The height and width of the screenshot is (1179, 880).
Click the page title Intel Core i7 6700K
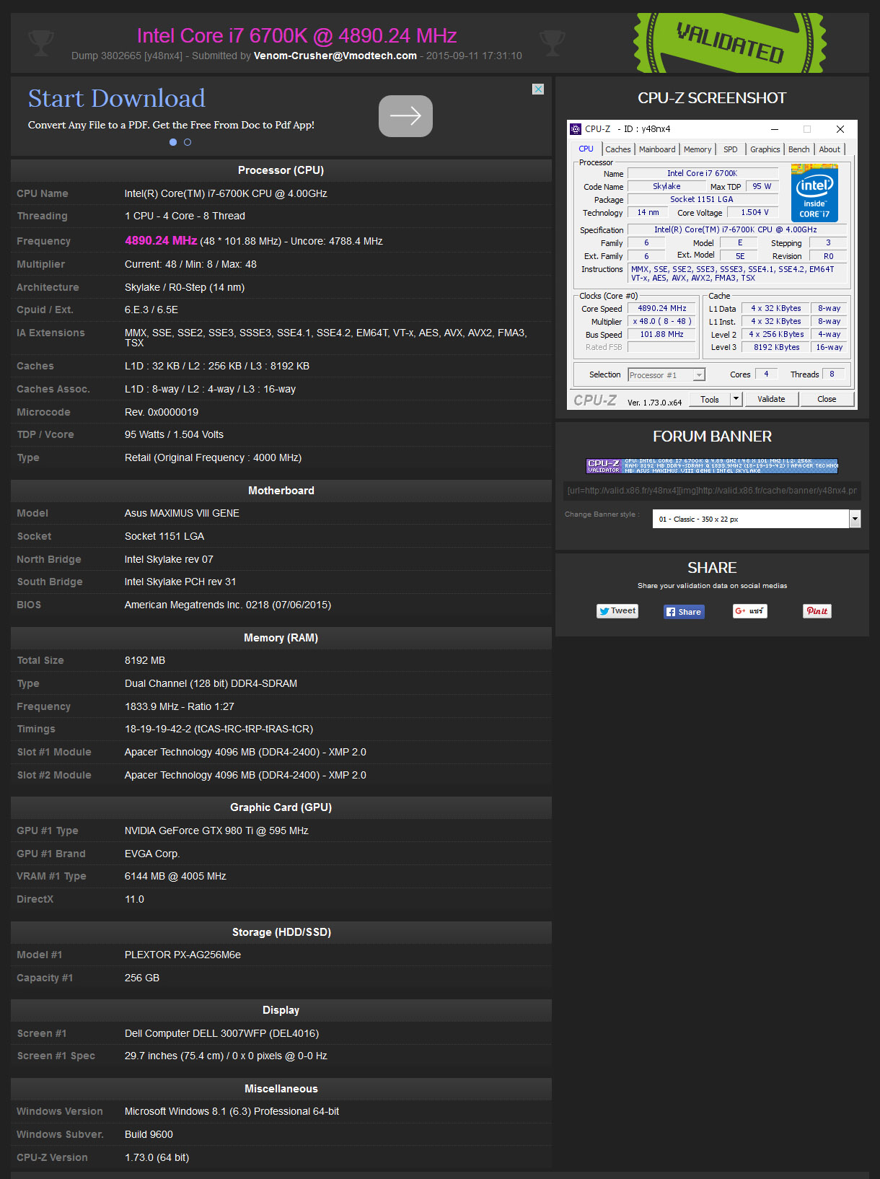pyautogui.click(x=297, y=35)
